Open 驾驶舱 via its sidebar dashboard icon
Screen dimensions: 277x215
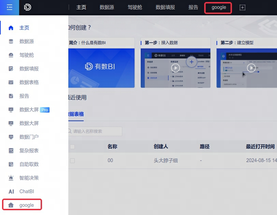(11, 55)
